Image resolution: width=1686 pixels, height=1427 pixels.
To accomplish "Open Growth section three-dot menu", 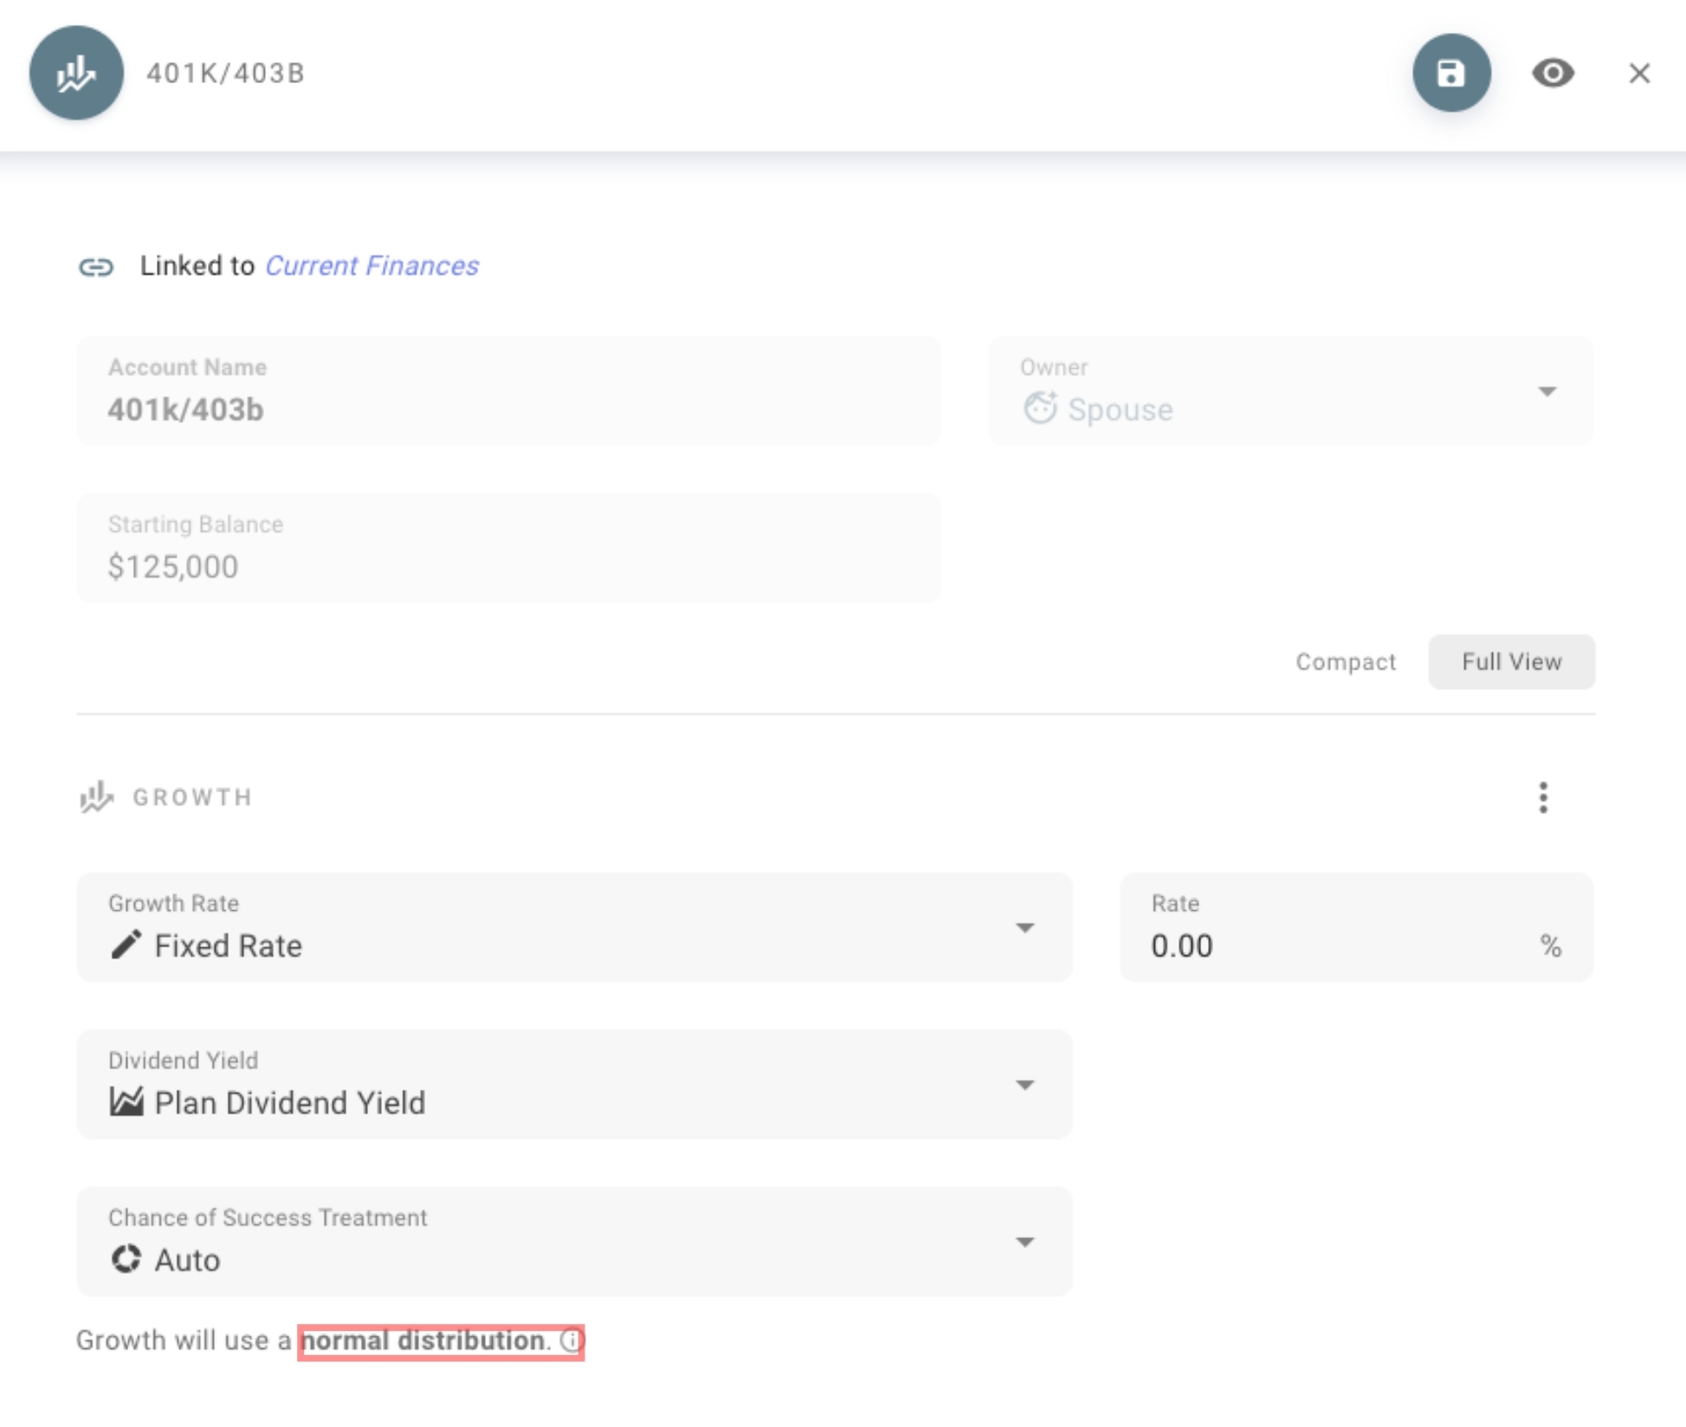I will pyautogui.click(x=1542, y=797).
